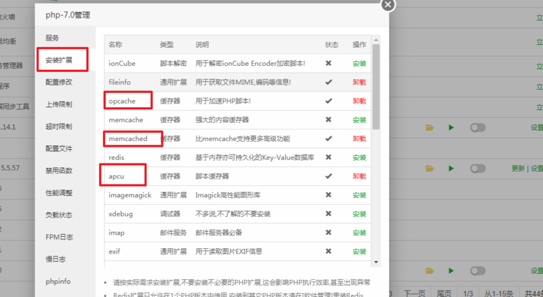Install the memcache extension
Screen dimensions: 543x297
[359, 120]
